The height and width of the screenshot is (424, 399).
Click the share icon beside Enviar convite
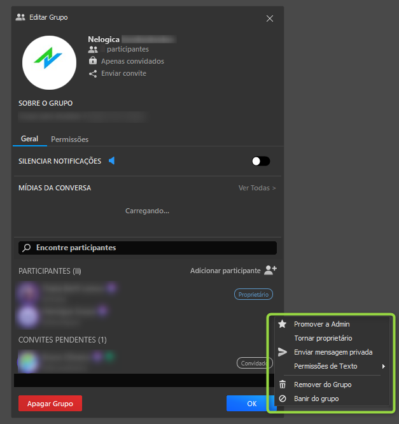(93, 74)
